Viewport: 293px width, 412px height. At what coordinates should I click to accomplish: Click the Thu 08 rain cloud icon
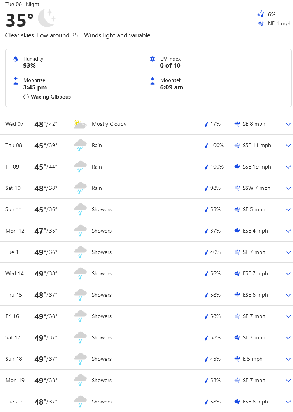click(80, 146)
